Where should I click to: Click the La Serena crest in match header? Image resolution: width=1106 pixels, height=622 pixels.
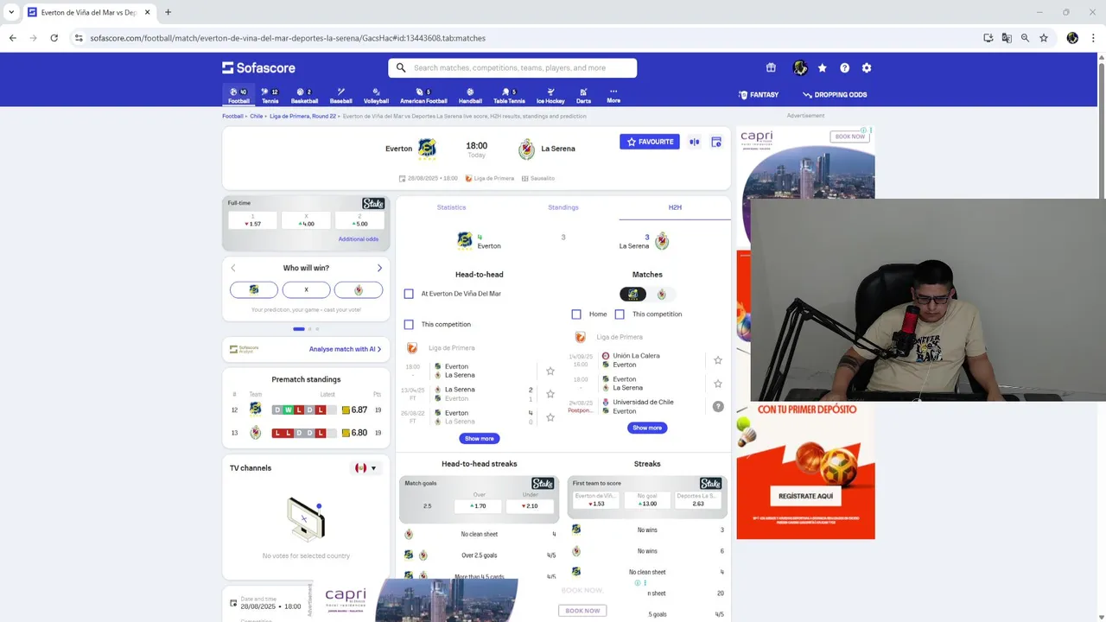[x=526, y=149]
